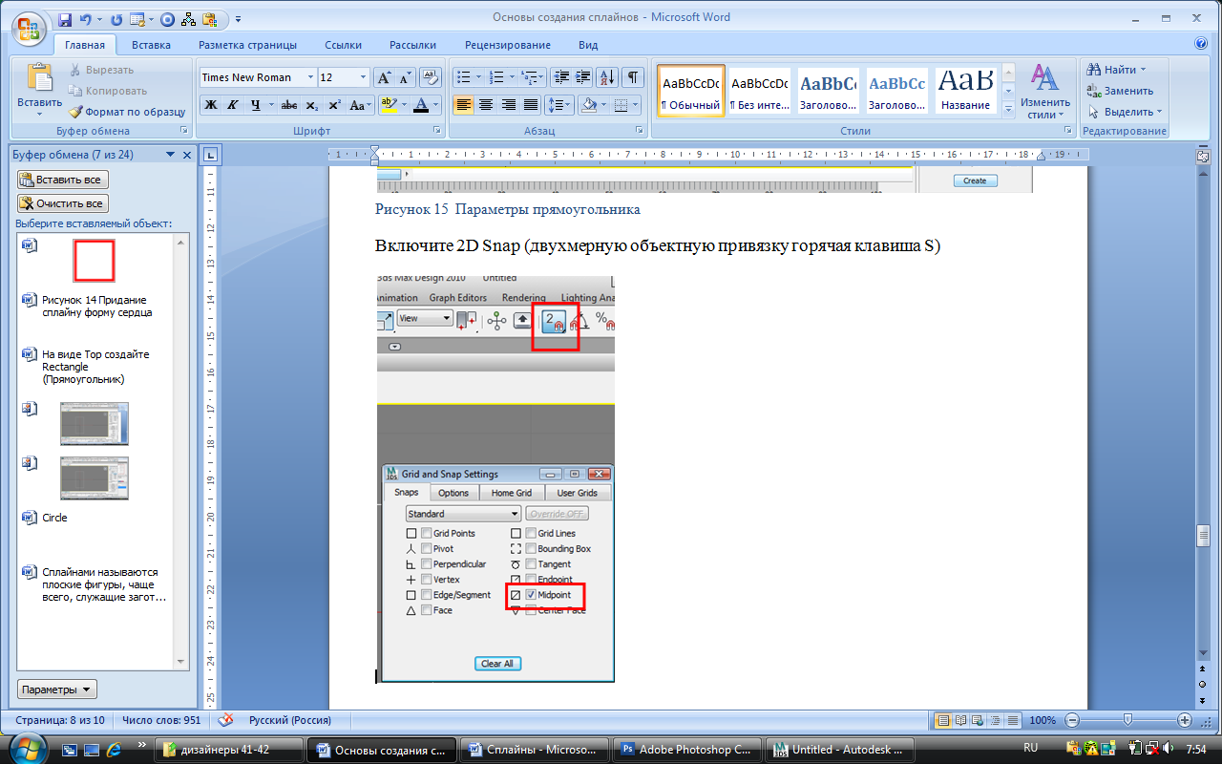1222x764 pixels.
Task: Save the document from Quick Access toolbar
Action: pos(65,18)
